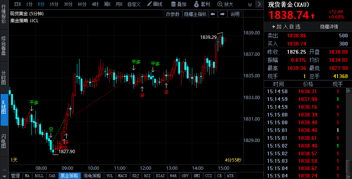Collapse side panel with right chevron button

[x=259, y=4]
